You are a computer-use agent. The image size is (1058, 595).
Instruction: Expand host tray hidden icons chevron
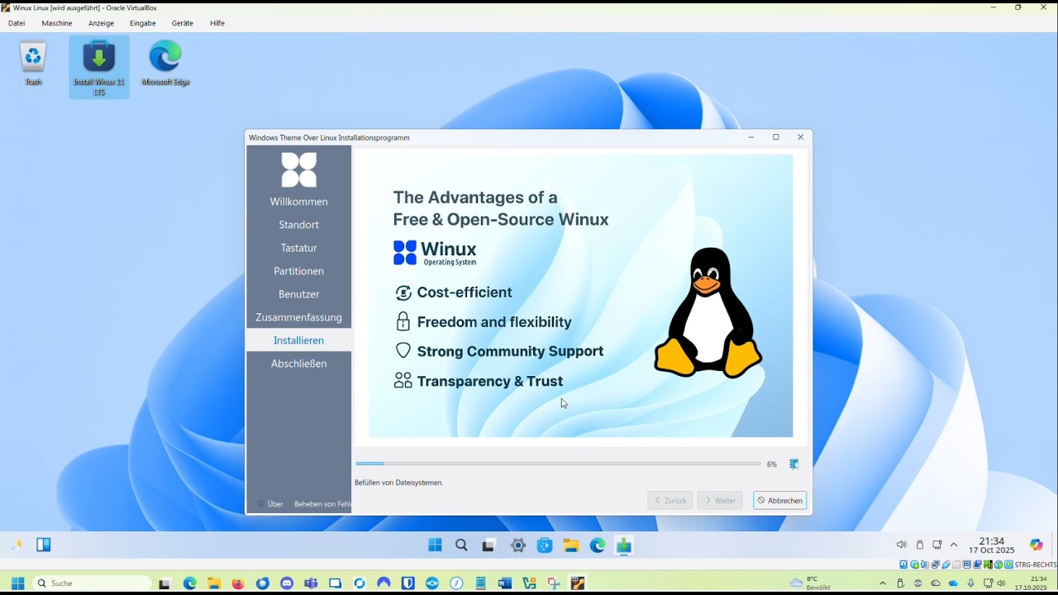(883, 583)
